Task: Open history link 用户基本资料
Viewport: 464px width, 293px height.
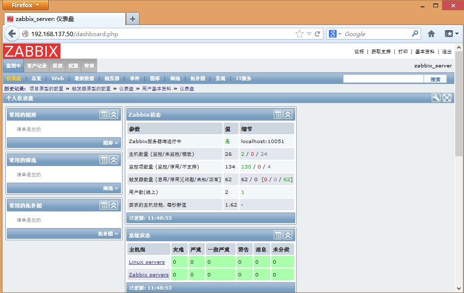Action: click(x=157, y=88)
